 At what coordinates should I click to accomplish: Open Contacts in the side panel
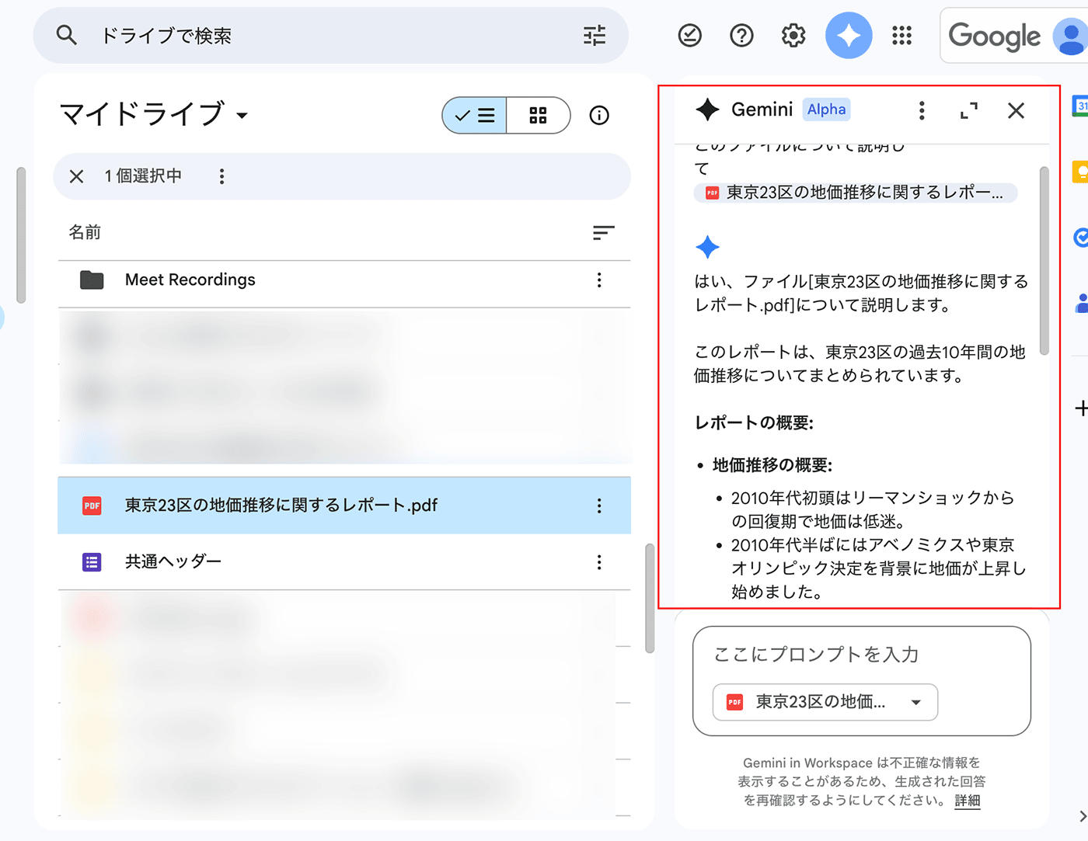click(1081, 303)
